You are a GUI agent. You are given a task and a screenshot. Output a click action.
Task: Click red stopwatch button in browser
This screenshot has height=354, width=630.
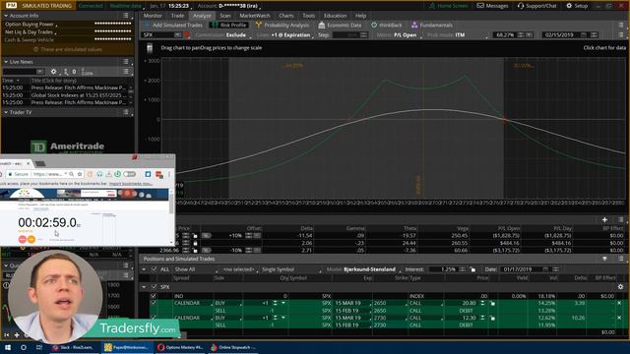(22, 239)
